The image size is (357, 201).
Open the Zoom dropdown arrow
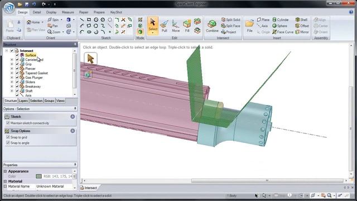tap(63, 32)
